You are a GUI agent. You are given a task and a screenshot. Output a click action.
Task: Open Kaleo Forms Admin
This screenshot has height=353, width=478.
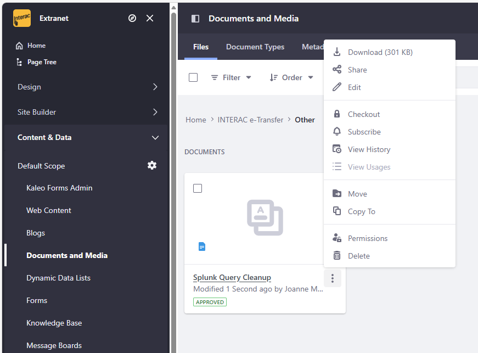tap(59, 188)
